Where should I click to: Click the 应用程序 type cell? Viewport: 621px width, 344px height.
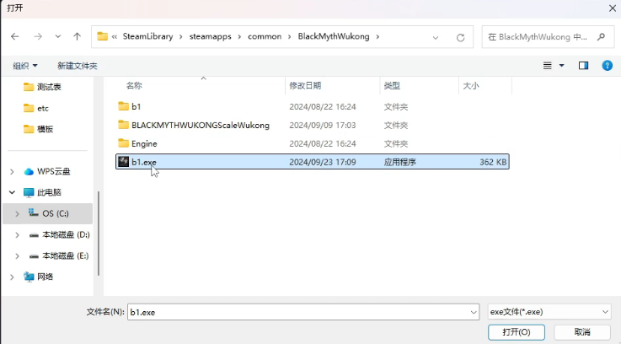(399, 162)
